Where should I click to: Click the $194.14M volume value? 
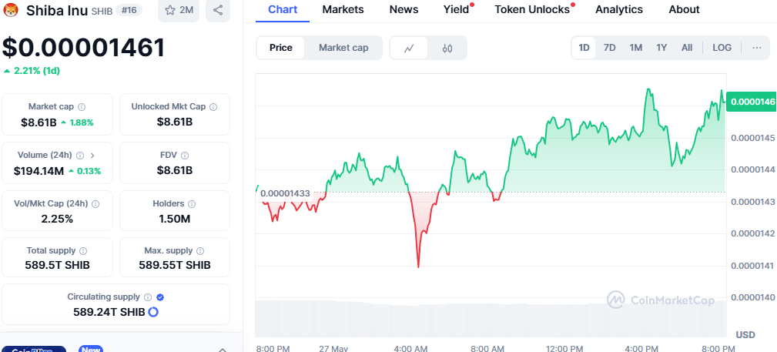click(x=39, y=171)
